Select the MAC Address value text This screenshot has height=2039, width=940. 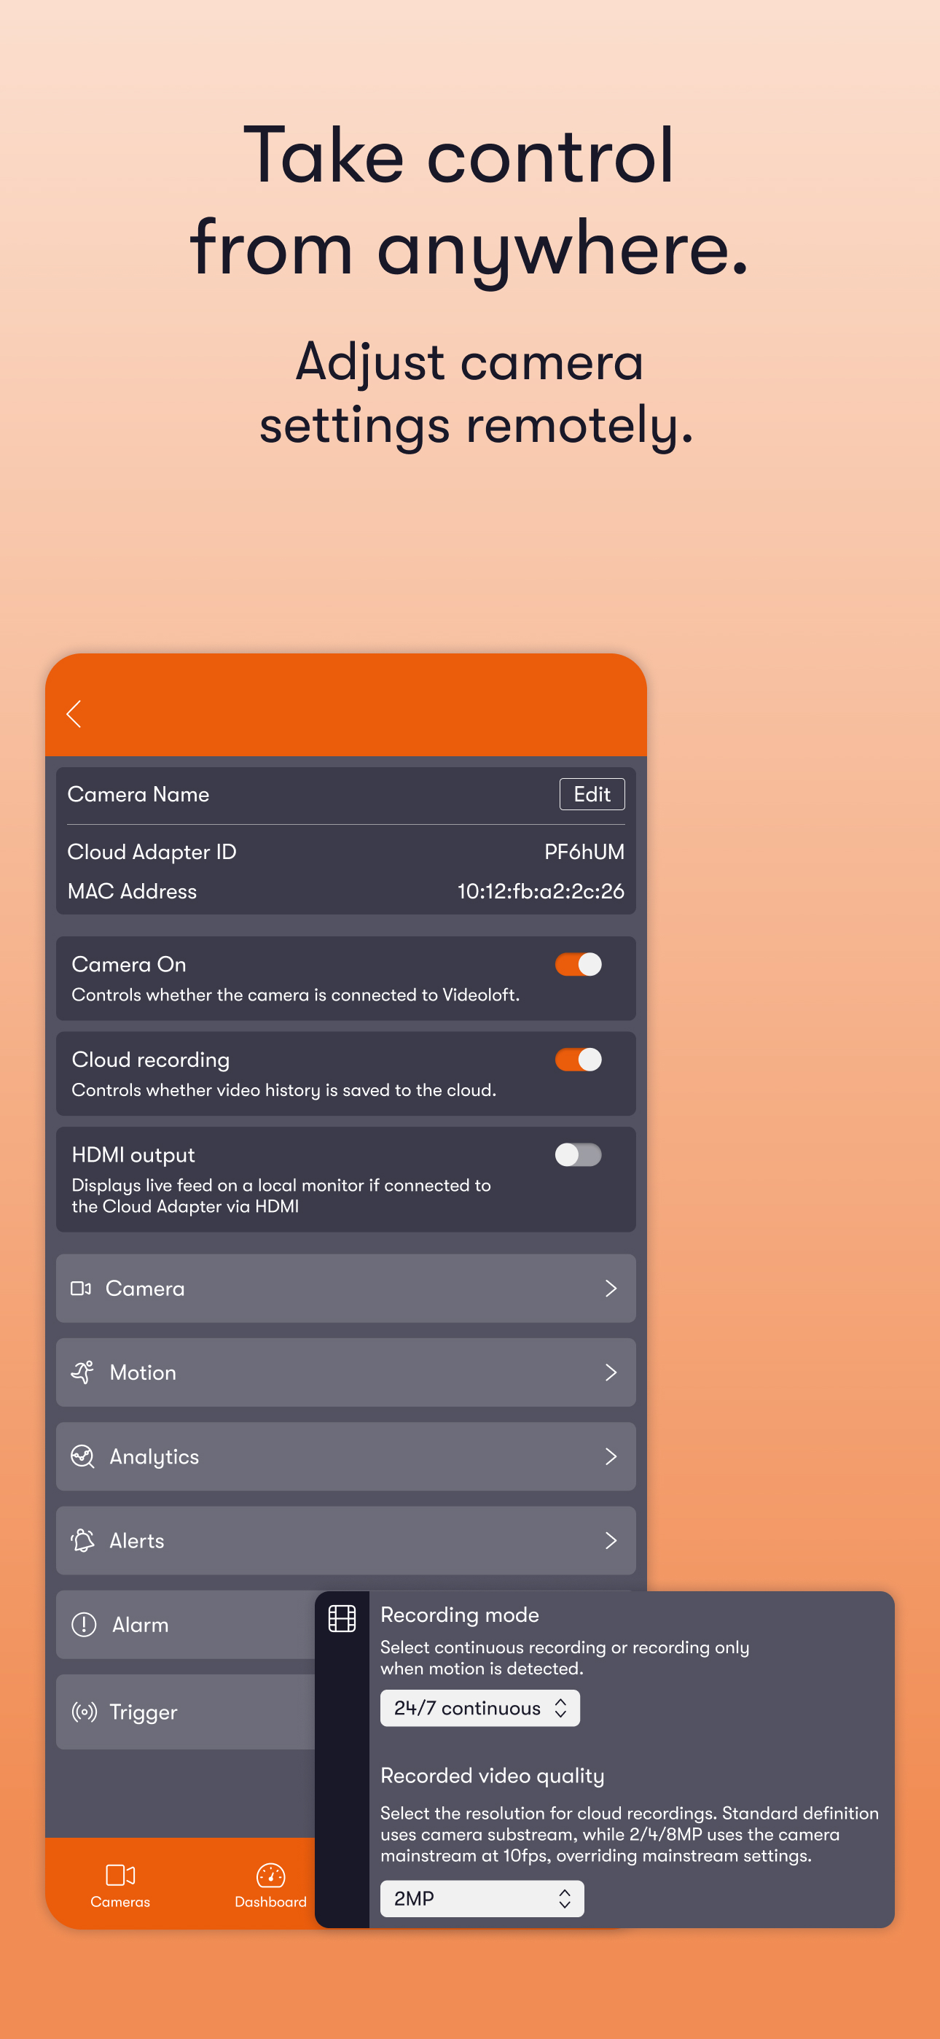coord(541,891)
